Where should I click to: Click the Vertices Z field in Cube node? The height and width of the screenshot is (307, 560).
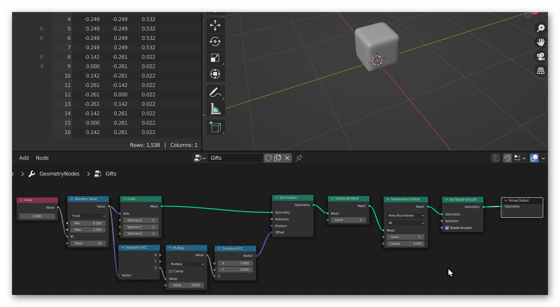[x=141, y=234]
